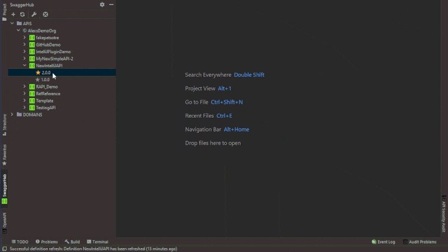The width and height of the screenshot is (448, 252).
Task: Expand the DOMAINS folder
Action: pos(12,114)
